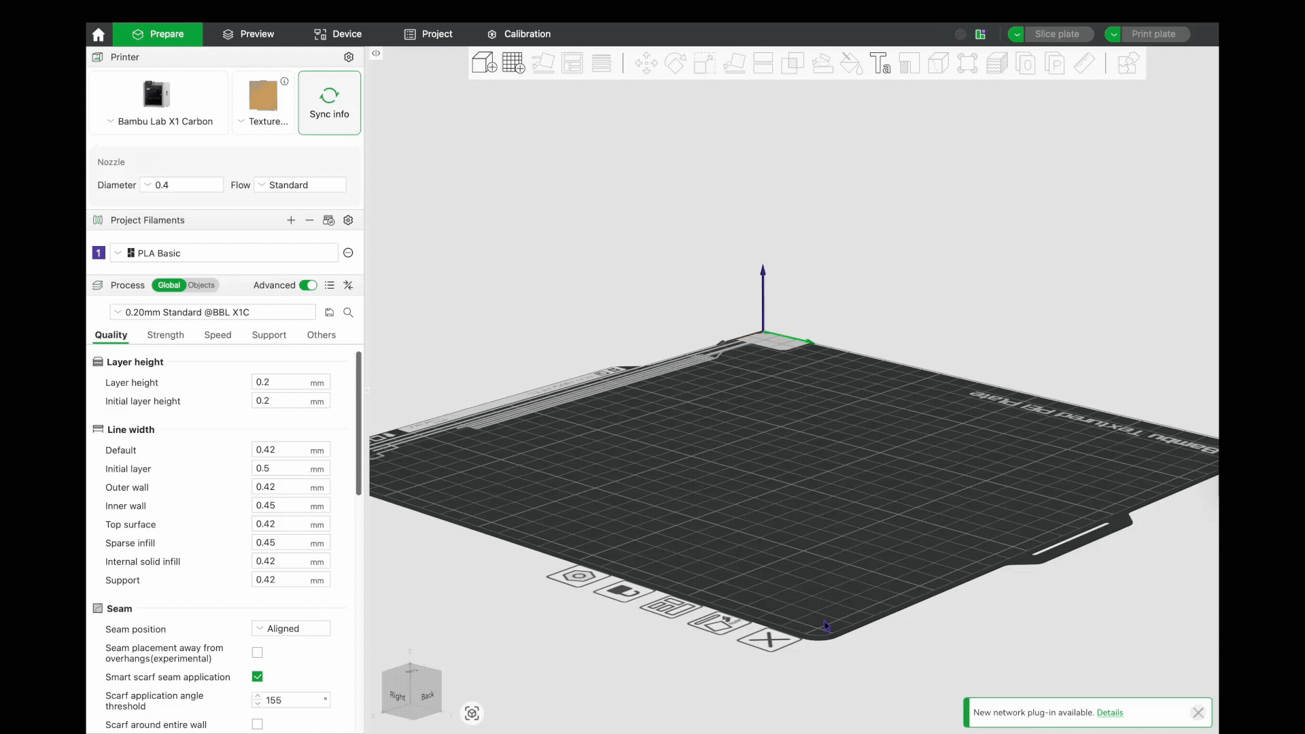Open the PLA Basic filament dropdown
The width and height of the screenshot is (1305, 734).
[x=224, y=253]
